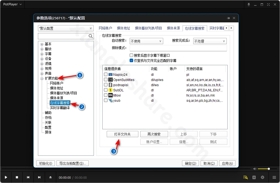Viewport: 280px width, 183px height.
Task: Select the 在线字幕搜索 tab
Action: 195,28
